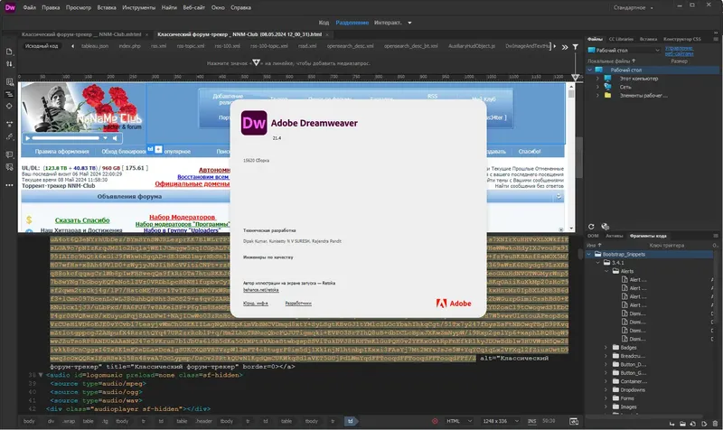
Task: Open the HTML language dropdown in status bar
Action: [459, 421]
